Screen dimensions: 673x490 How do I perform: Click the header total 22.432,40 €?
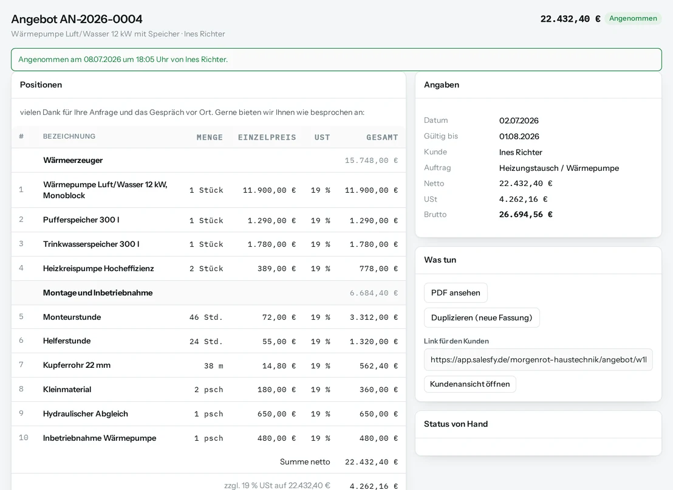pyautogui.click(x=570, y=19)
